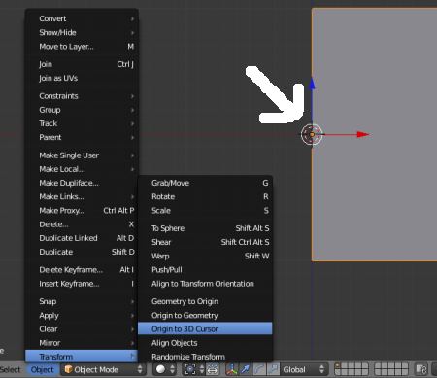Choose Origin to Geometry
437x378 pixels.
(205, 315)
